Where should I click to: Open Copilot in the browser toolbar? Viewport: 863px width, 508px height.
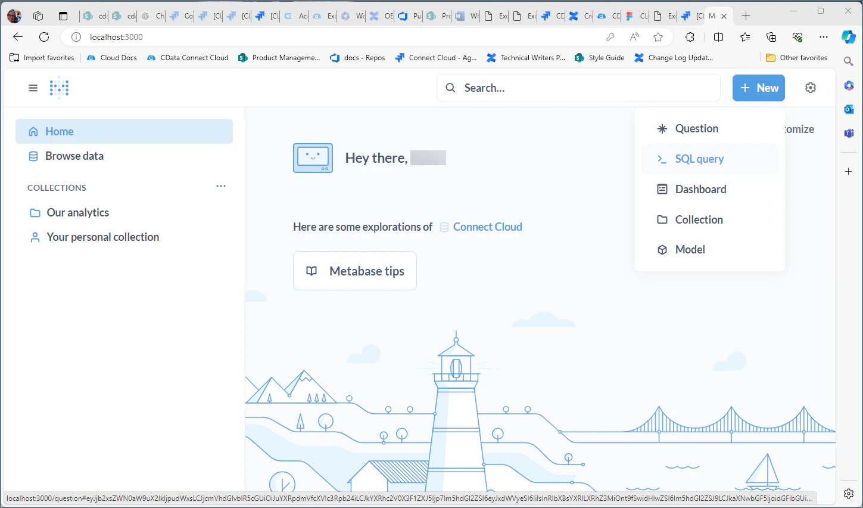[848, 36]
